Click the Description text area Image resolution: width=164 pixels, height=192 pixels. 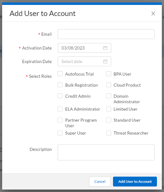click(x=106, y=152)
